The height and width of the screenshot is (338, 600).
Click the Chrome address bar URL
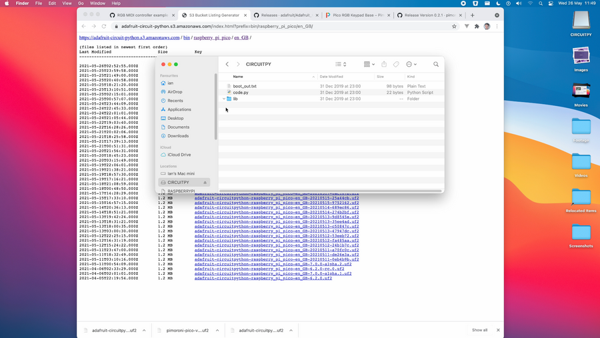pos(217,27)
